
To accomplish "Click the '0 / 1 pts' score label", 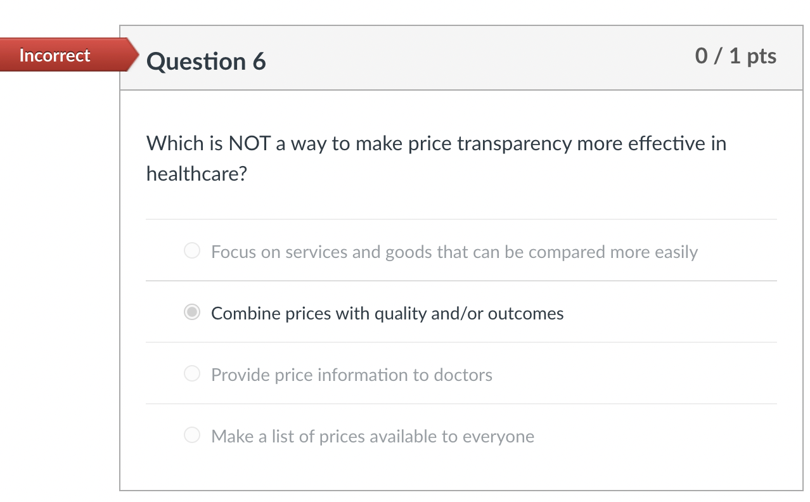I will pyautogui.click(x=736, y=56).
